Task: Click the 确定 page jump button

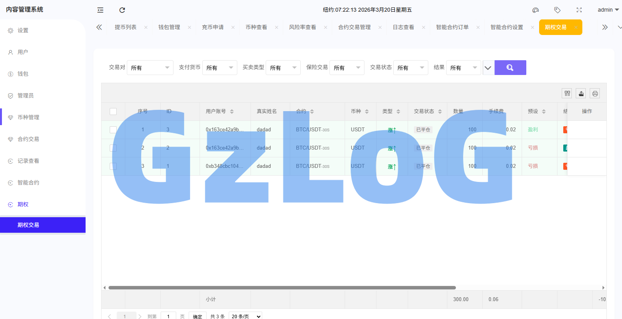Action: coord(197,316)
